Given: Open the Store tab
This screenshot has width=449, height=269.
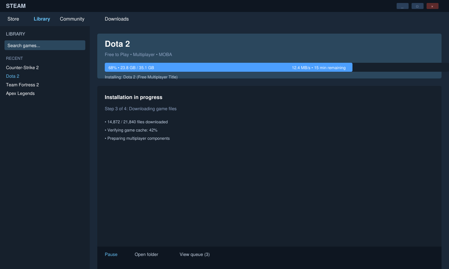Looking at the screenshot, I should (x=13, y=19).
